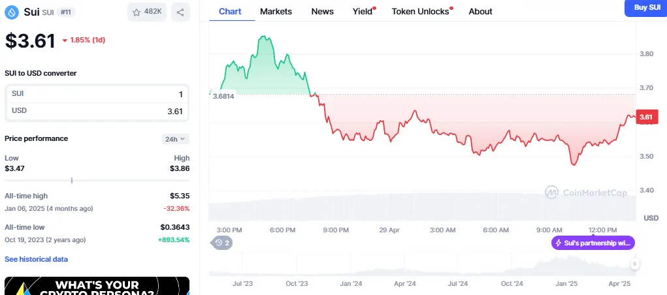Click the range slider pause handle icon

coord(634,264)
